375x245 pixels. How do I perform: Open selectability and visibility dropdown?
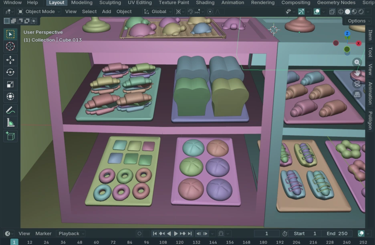point(290,12)
